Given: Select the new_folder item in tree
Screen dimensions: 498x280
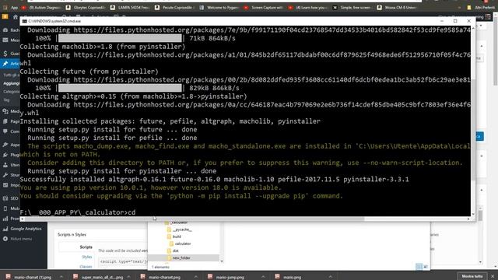Looking at the screenshot, I should [179, 257].
